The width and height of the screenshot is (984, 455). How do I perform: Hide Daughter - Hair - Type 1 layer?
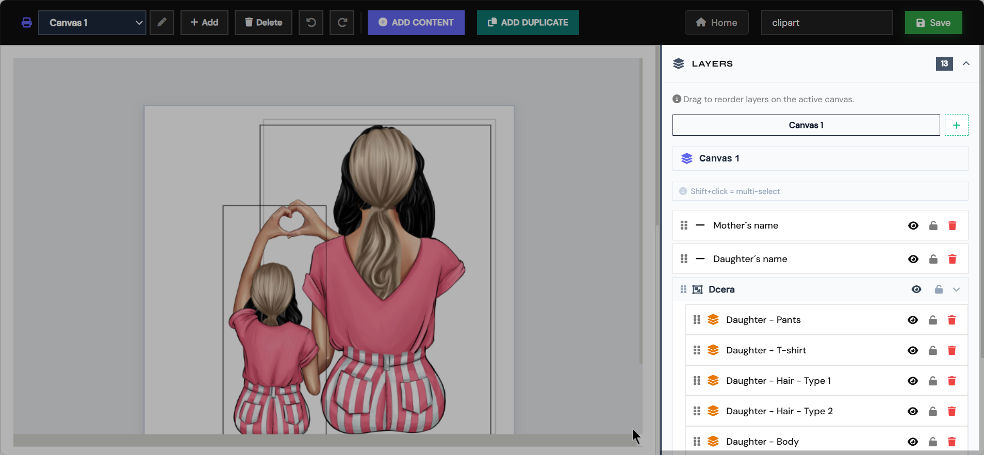point(913,381)
